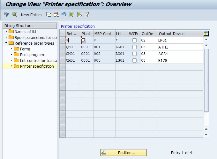This screenshot has height=159, width=217.
Task: Click the Other View find icon
Action: tap(15, 15)
